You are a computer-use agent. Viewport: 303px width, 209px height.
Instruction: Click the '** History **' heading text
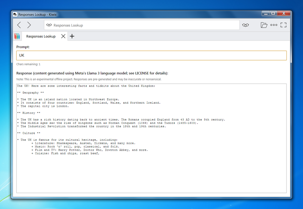tap(29, 113)
